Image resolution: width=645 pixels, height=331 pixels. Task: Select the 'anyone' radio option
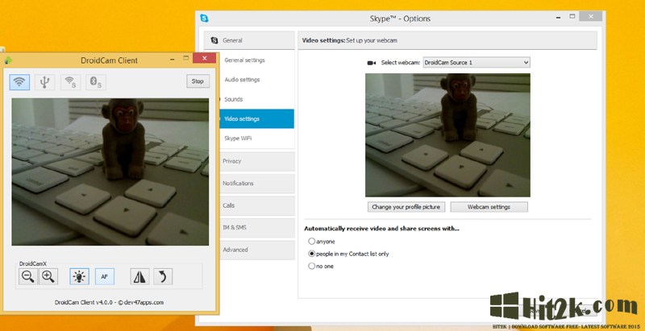[x=312, y=242]
